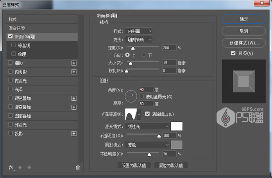The width and height of the screenshot is (272, 178).
Task: Enable the 颜色叠加 checkbox
Action: pos(11,98)
